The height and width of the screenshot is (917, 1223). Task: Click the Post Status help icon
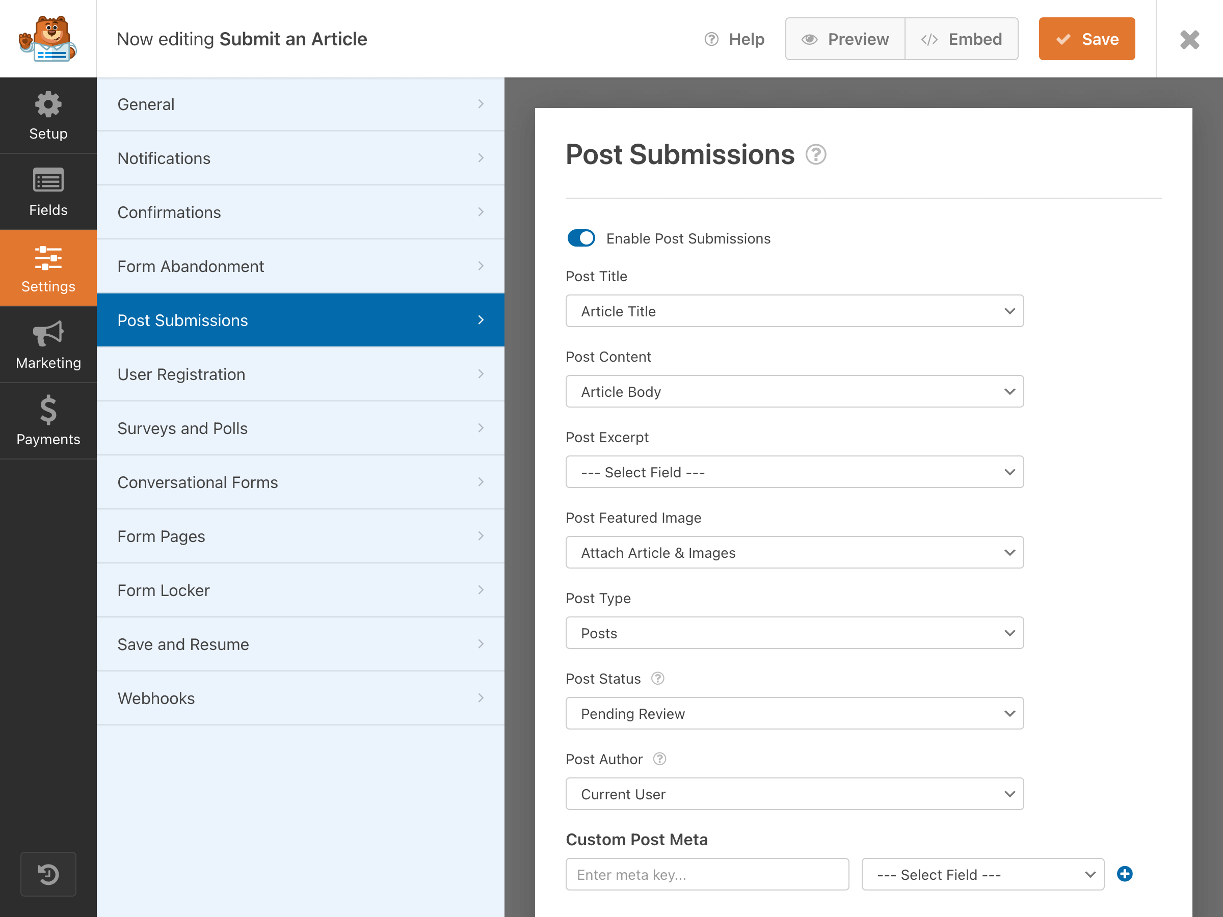[659, 679]
